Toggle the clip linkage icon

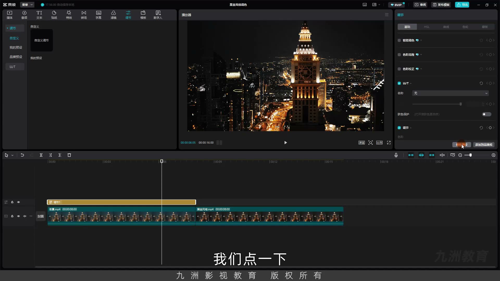[x=432, y=155]
